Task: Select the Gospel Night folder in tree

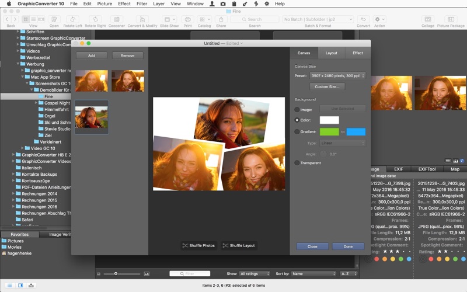Action: tap(57, 103)
